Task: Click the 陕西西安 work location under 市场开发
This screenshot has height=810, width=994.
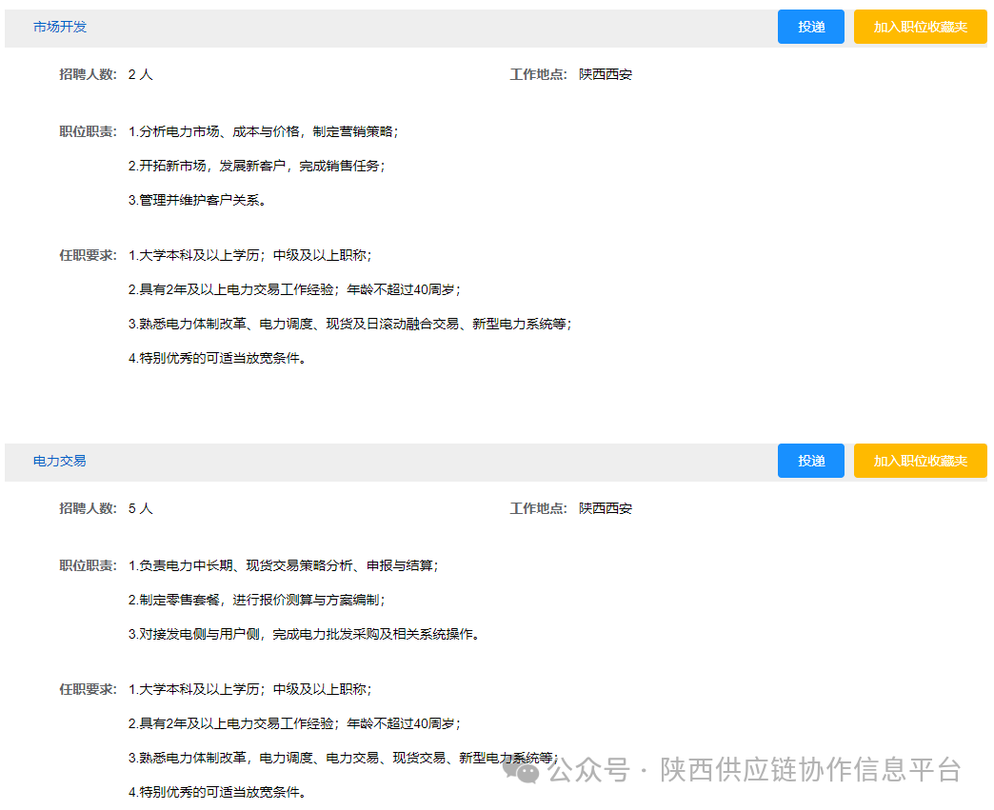Action: (x=605, y=74)
